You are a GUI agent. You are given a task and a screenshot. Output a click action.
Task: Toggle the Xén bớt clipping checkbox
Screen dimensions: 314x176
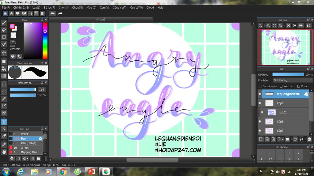pos(281,86)
